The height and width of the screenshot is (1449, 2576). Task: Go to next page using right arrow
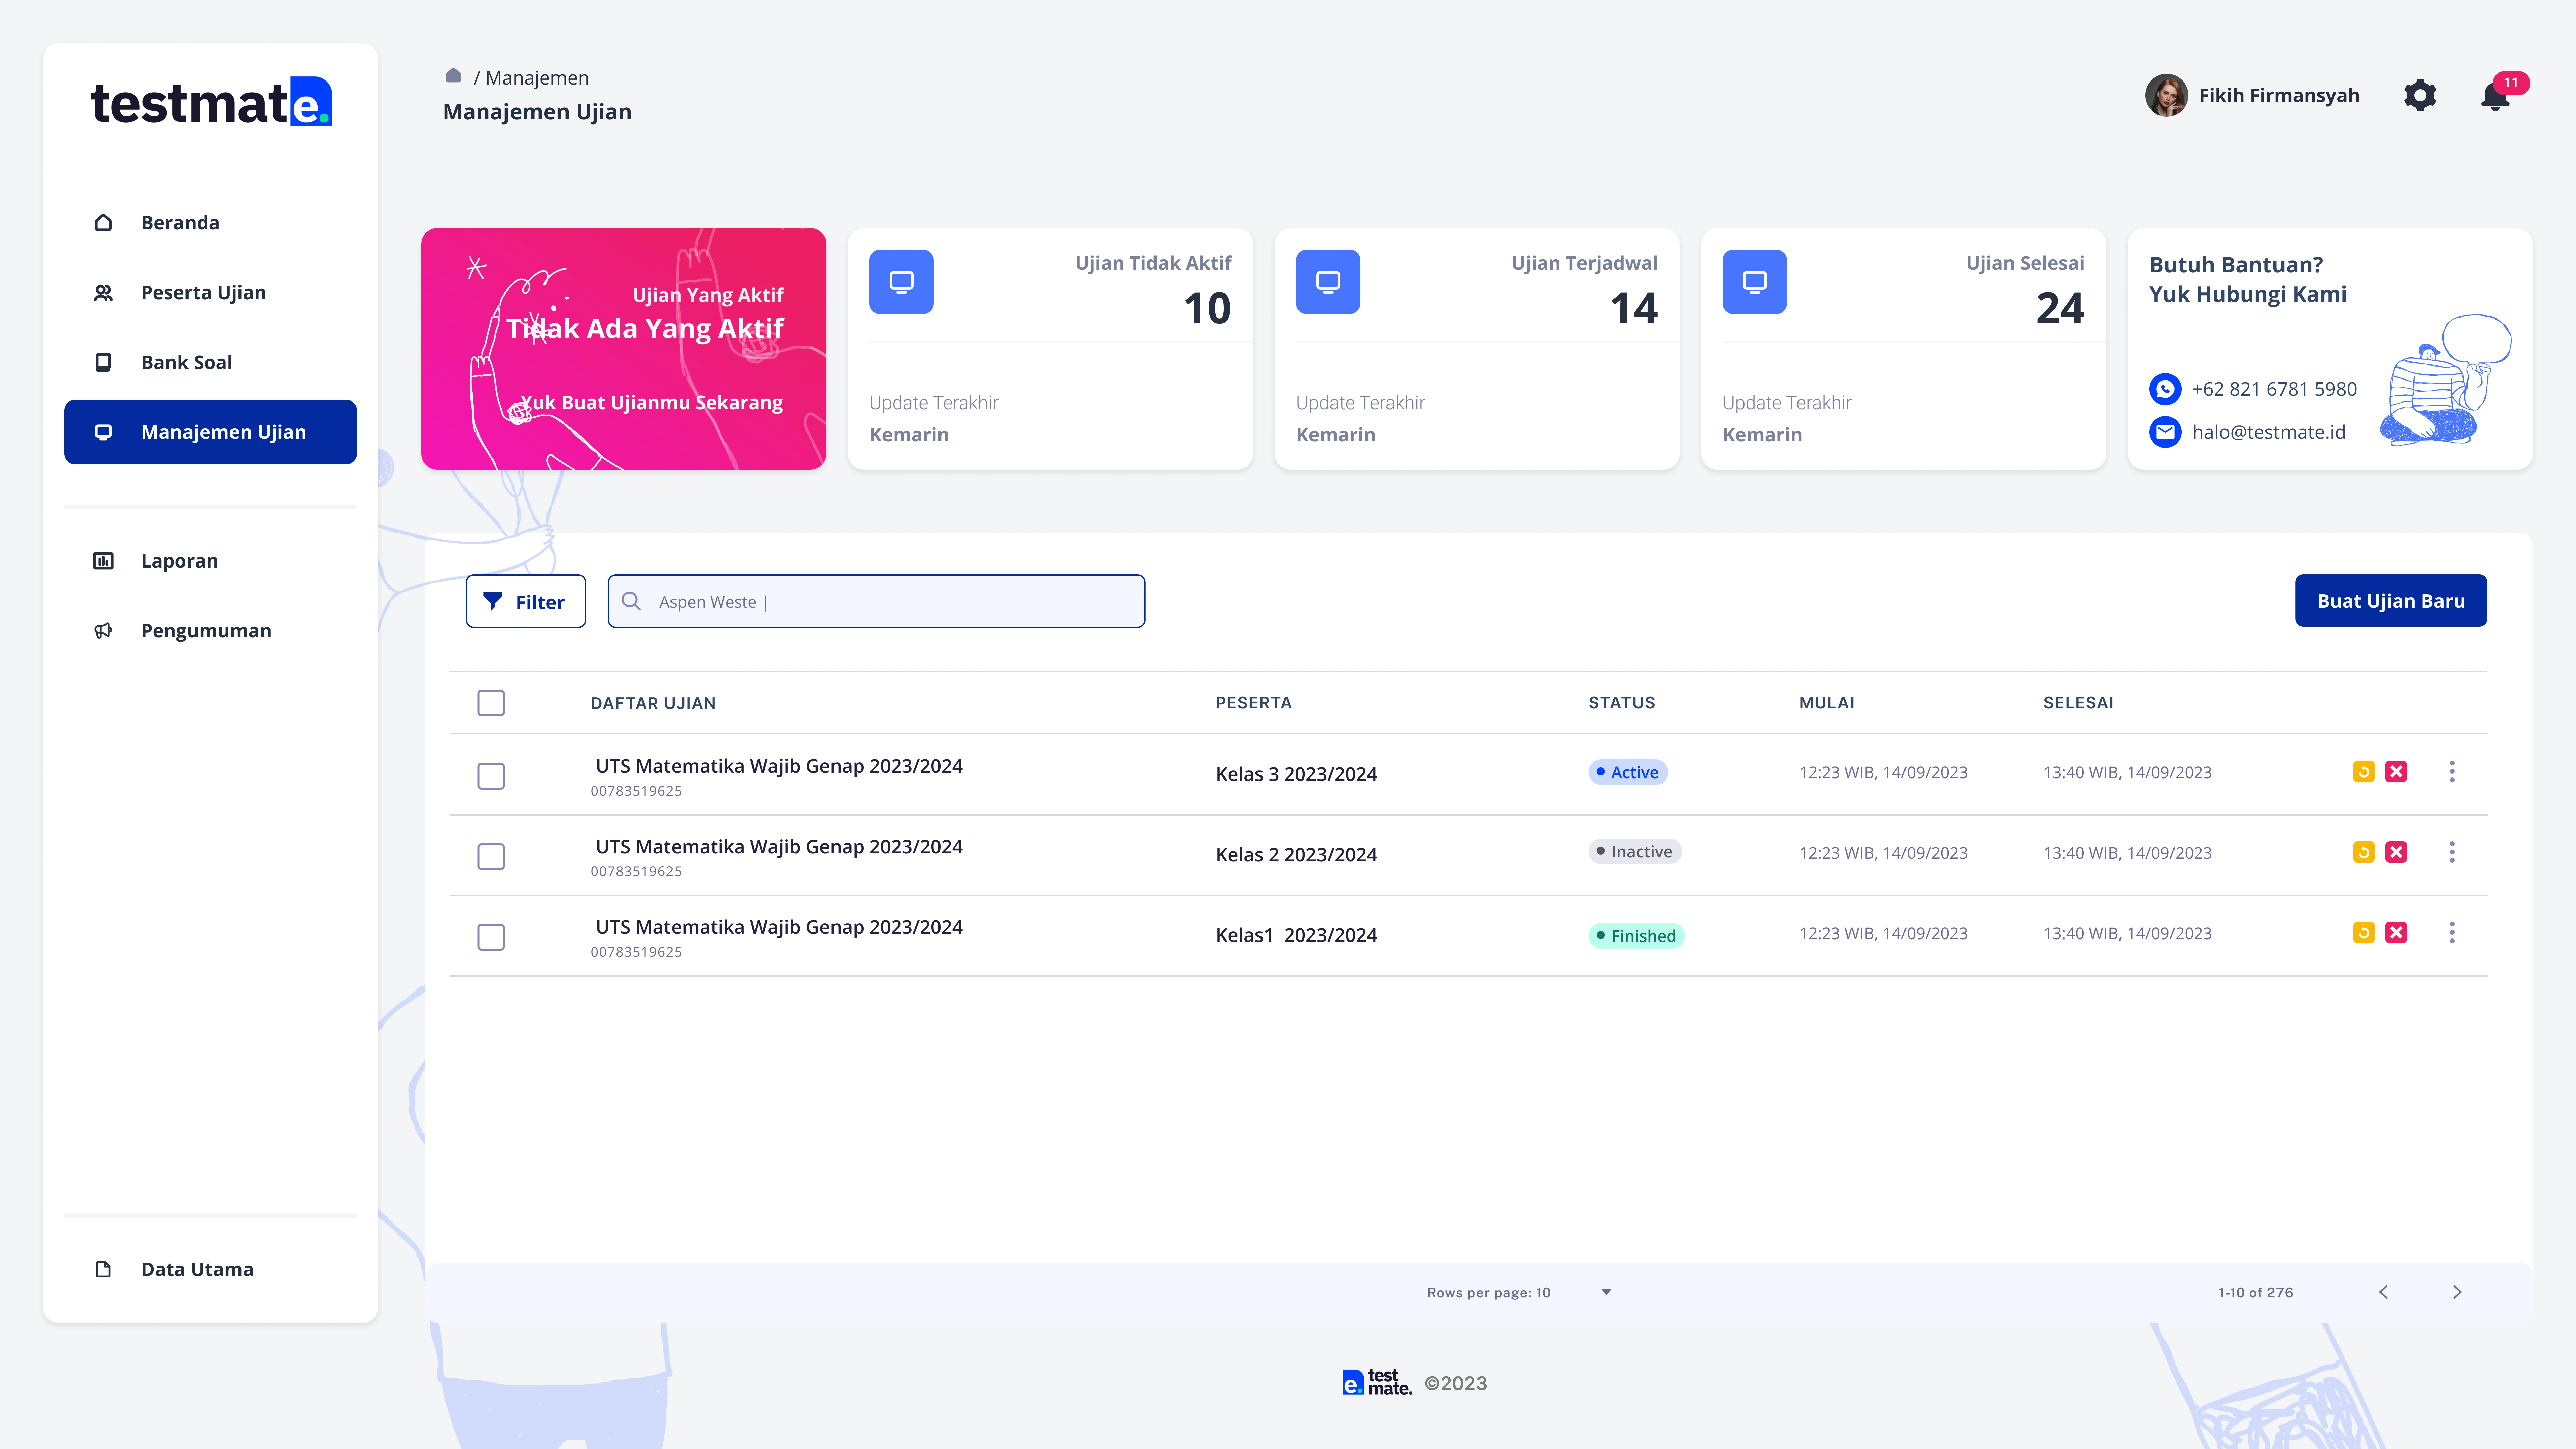[2457, 1292]
